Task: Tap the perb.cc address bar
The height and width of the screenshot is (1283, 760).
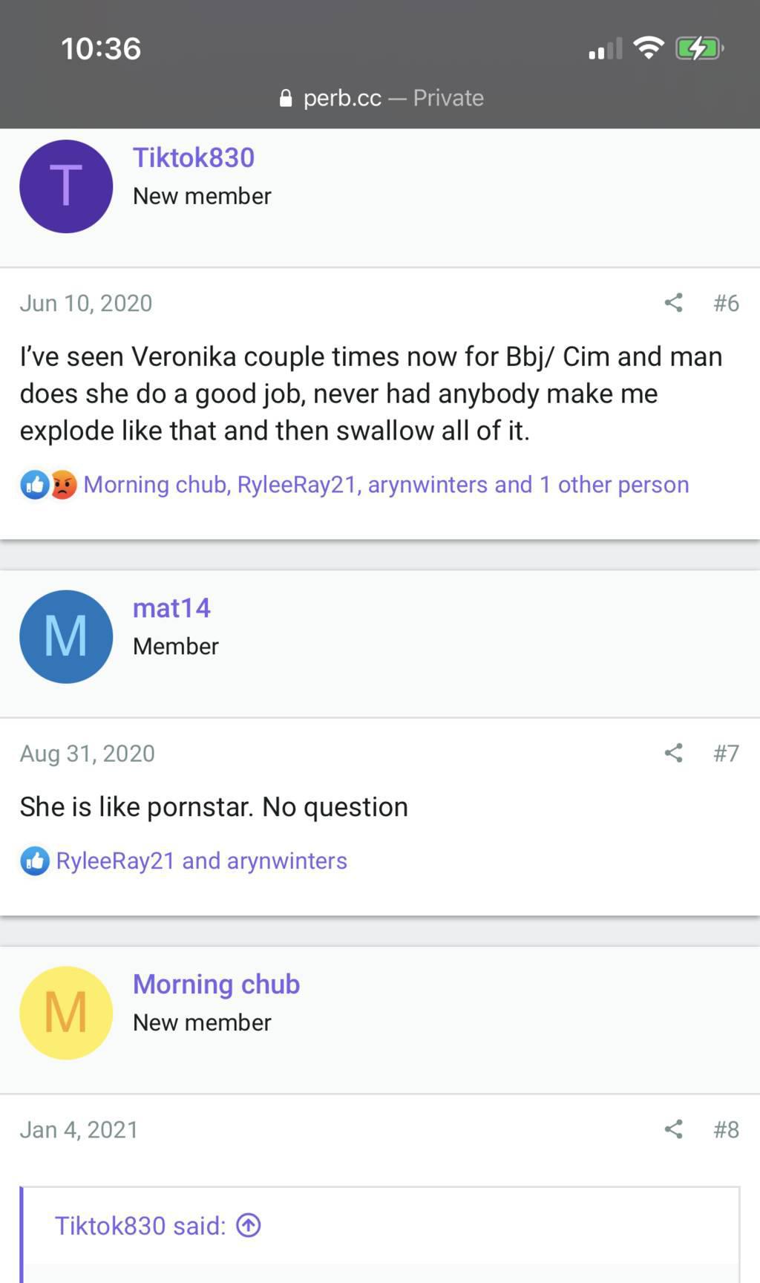Action: point(381,98)
